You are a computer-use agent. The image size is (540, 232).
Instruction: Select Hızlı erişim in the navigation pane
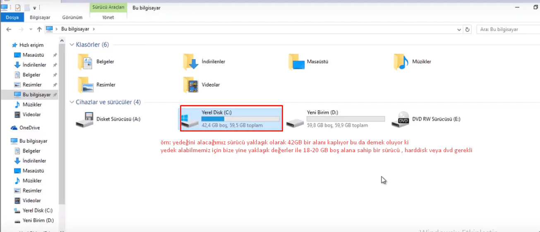pos(28,45)
